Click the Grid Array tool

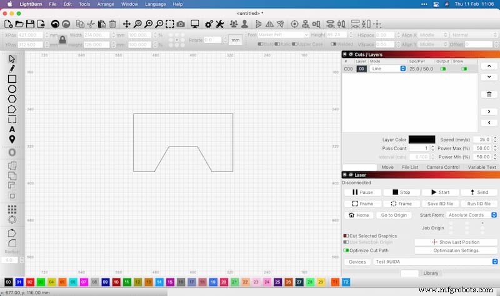12,209
